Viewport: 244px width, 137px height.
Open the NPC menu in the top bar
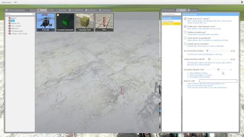tap(16, 2)
